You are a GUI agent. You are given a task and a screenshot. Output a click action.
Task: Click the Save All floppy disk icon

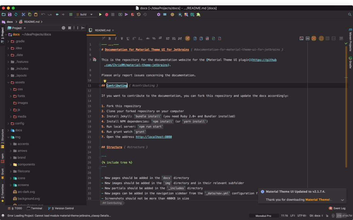[10, 14]
